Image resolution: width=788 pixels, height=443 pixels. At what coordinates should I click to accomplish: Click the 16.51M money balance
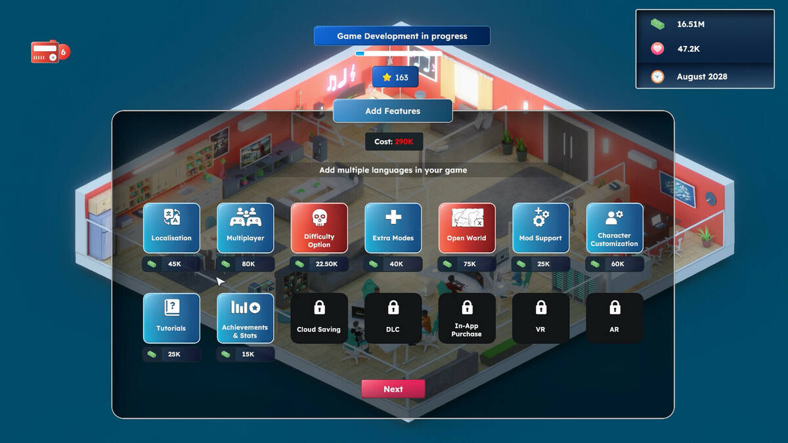click(x=691, y=24)
